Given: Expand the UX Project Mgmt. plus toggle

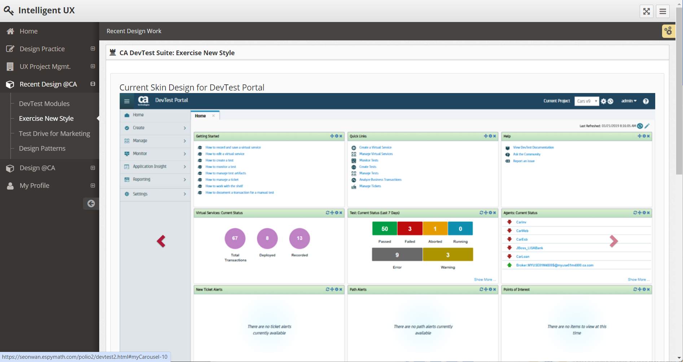Looking at the screenshot, I should [x=93, y=66].
